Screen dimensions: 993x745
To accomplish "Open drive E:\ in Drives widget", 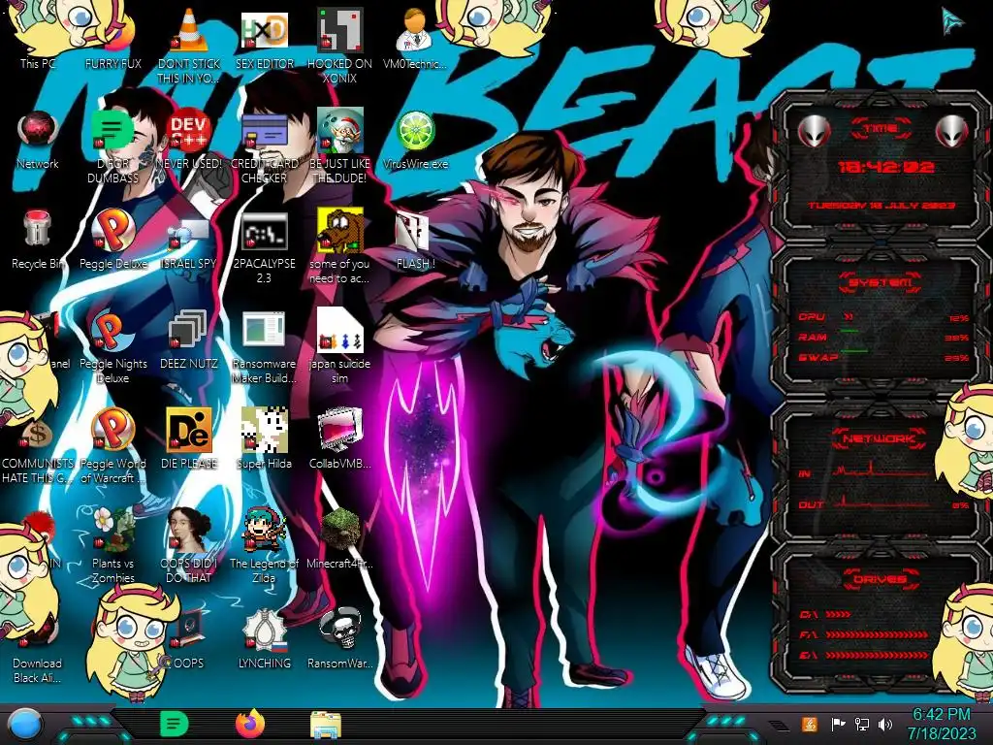I will (864, 655).
